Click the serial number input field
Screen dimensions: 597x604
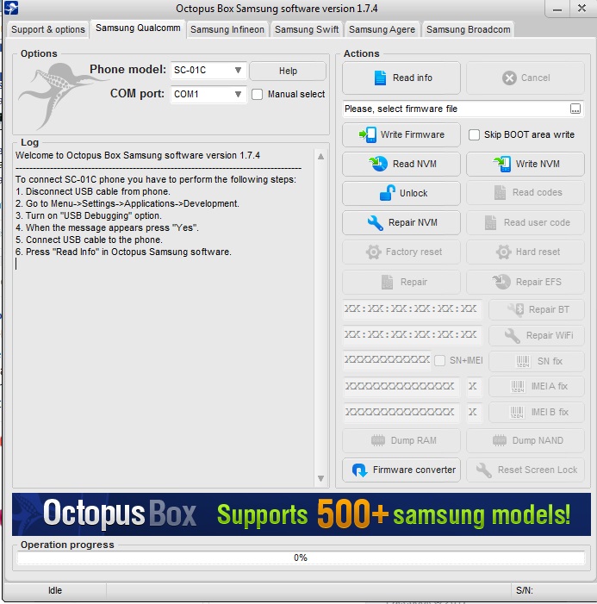387,360
